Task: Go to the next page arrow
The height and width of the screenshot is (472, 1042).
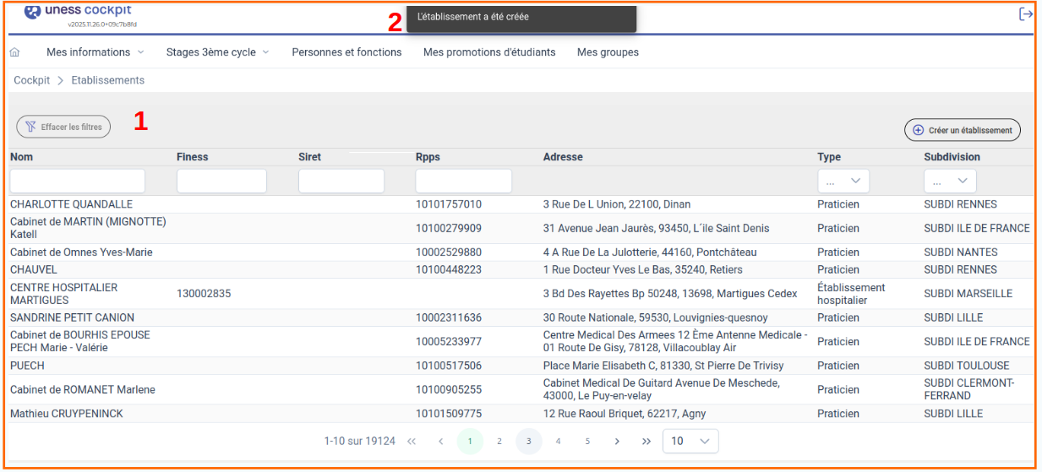Action: [x=617, y=442]
